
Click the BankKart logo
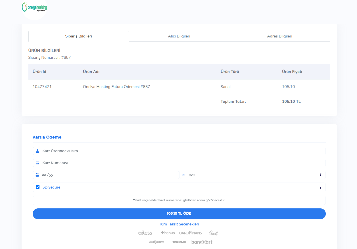(x=202, y=242)
